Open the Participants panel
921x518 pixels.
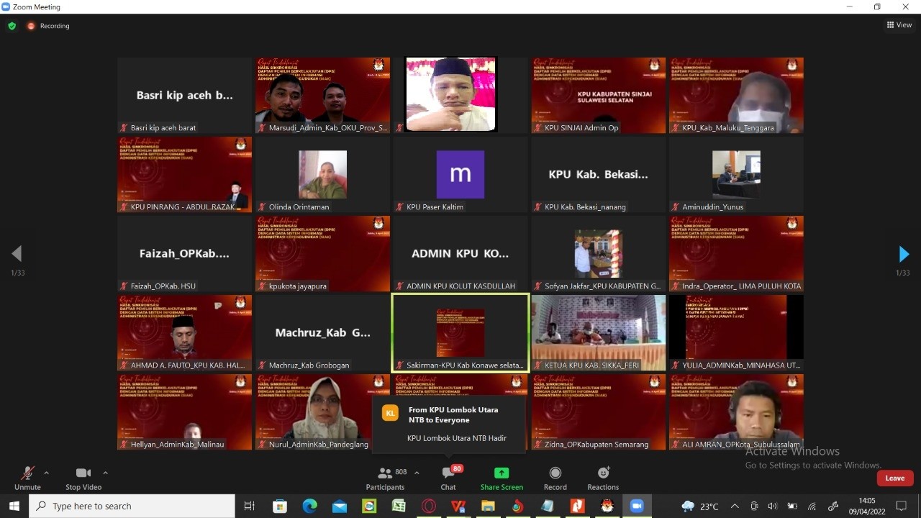click(385, 478)
